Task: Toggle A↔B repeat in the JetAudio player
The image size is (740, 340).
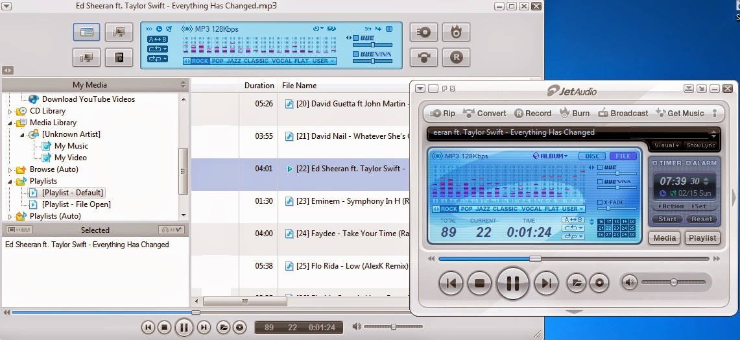Action: pyautogui.click(x=573, y=220)
